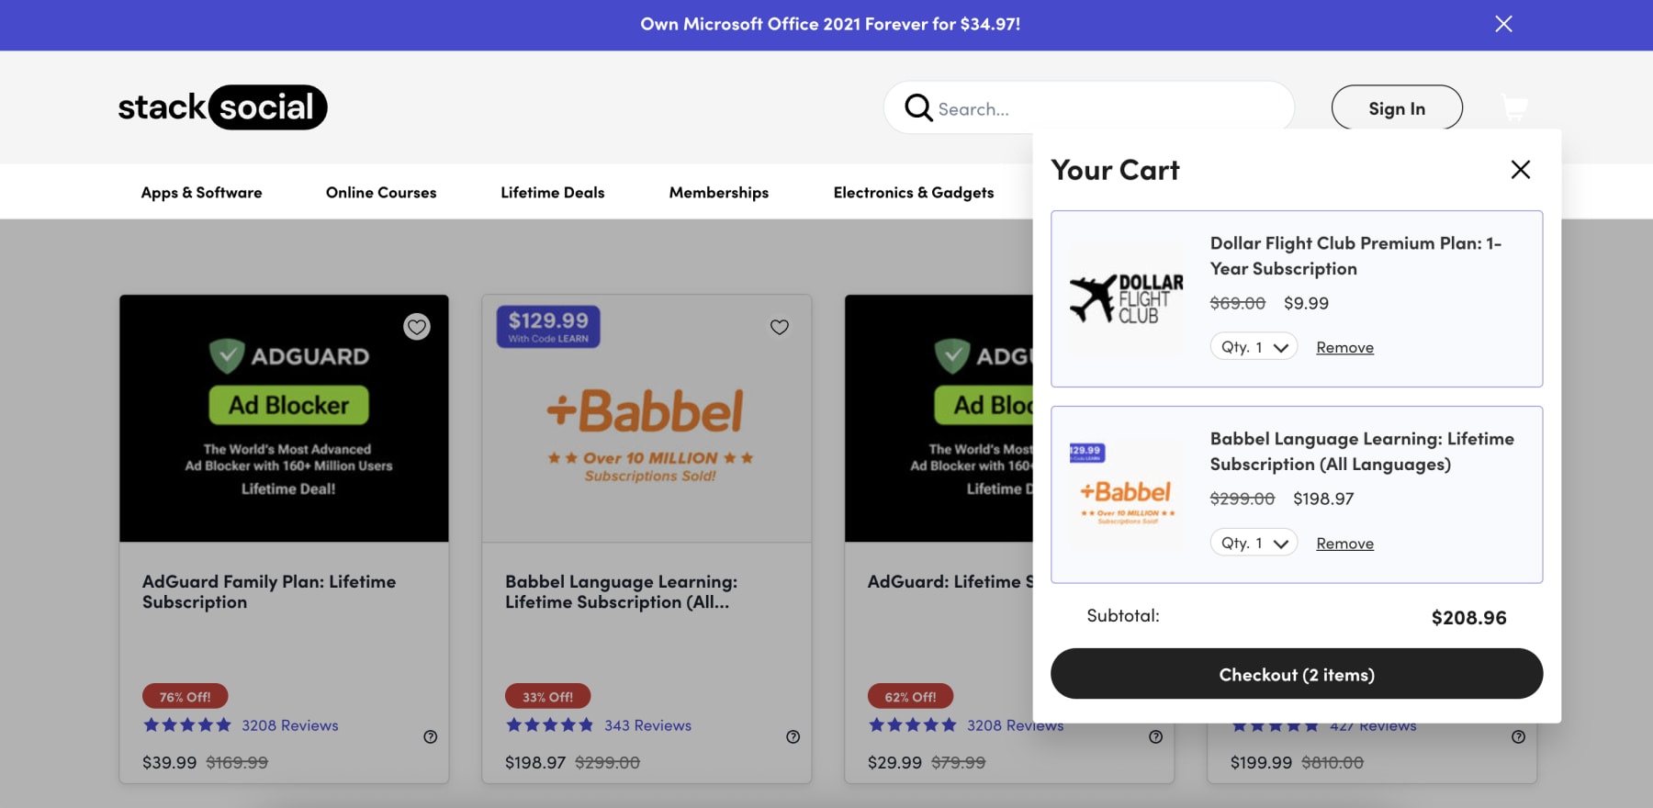Open Babbel product card image
The height and width of the screenshot is (808, 1653).
[x=647, y=419]
